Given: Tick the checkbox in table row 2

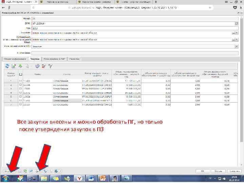Looking at the screenshot, I should 20,85.
